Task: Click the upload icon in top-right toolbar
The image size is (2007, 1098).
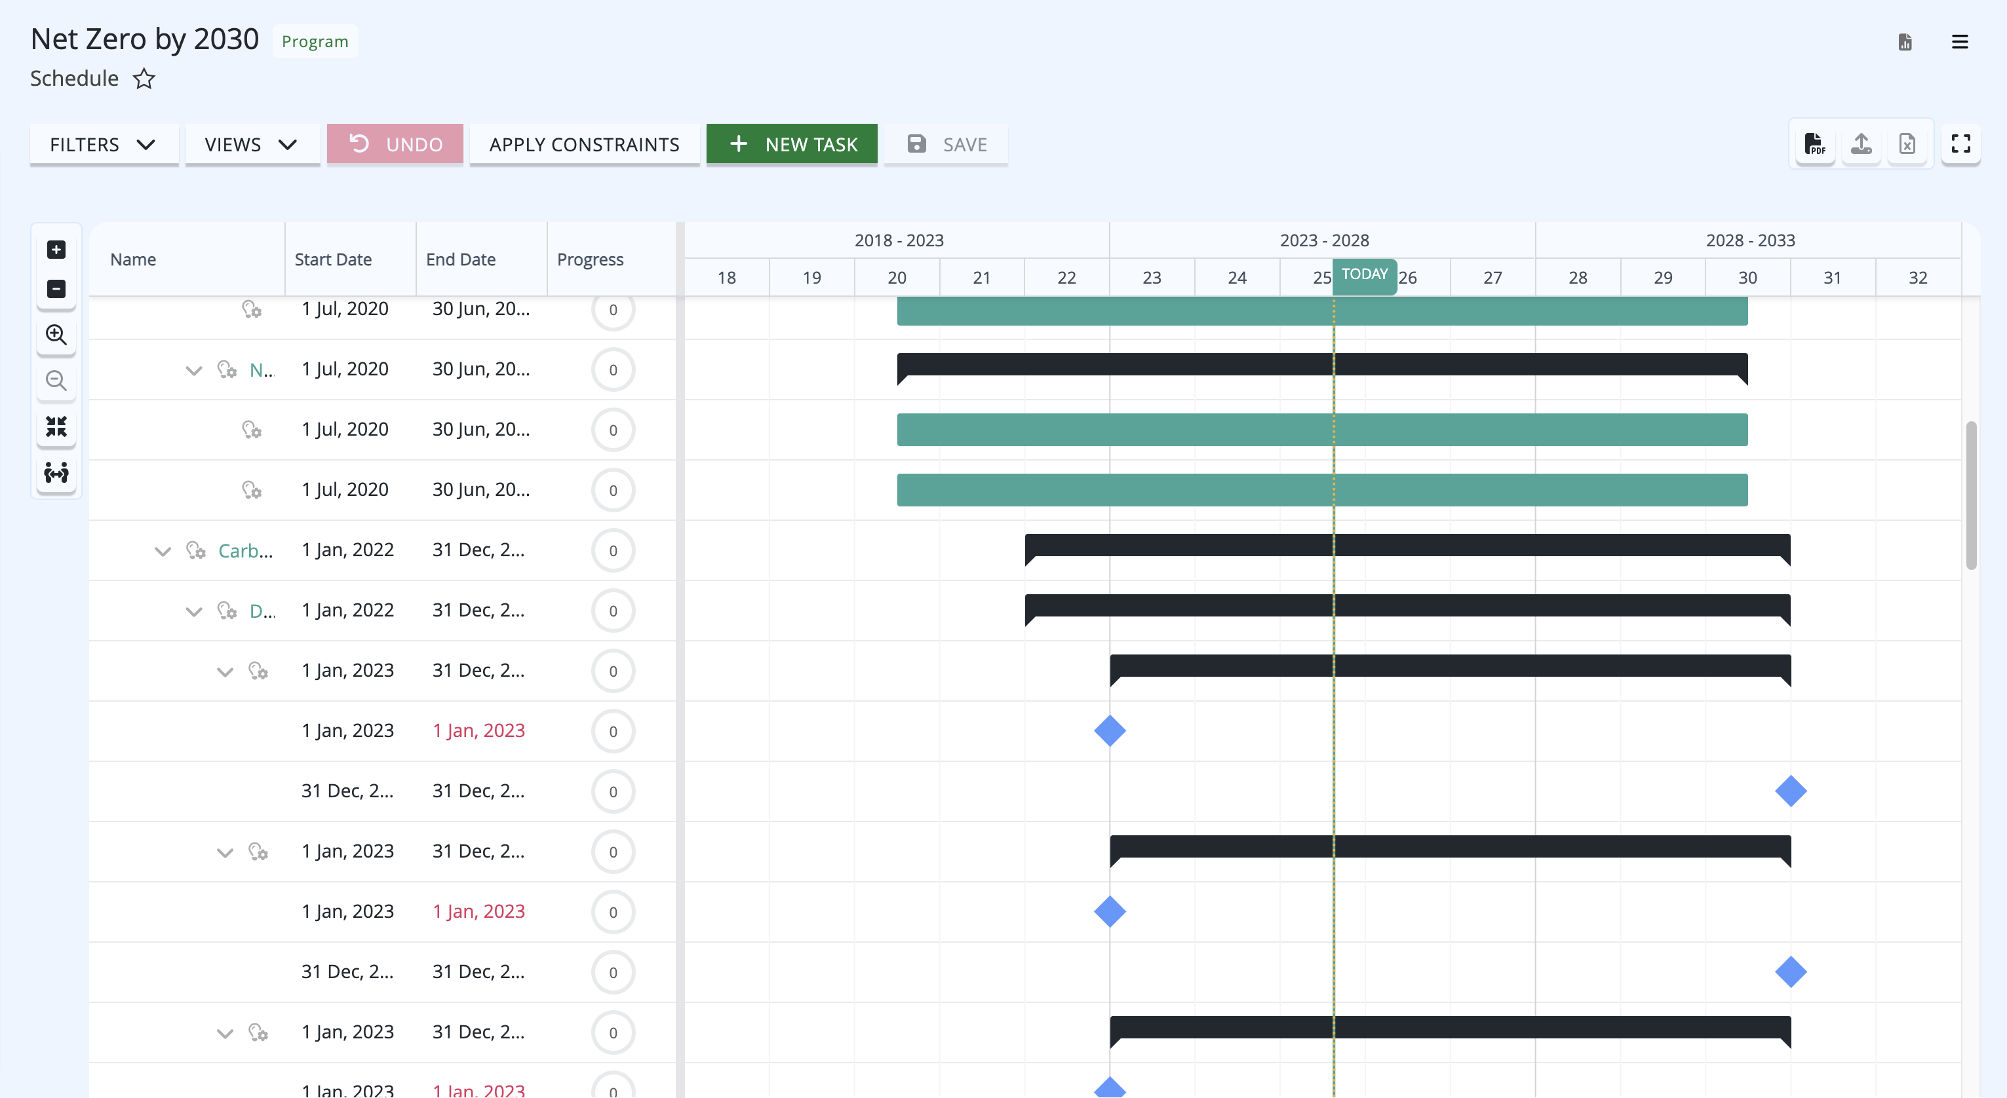Action: coord(1861,144)
